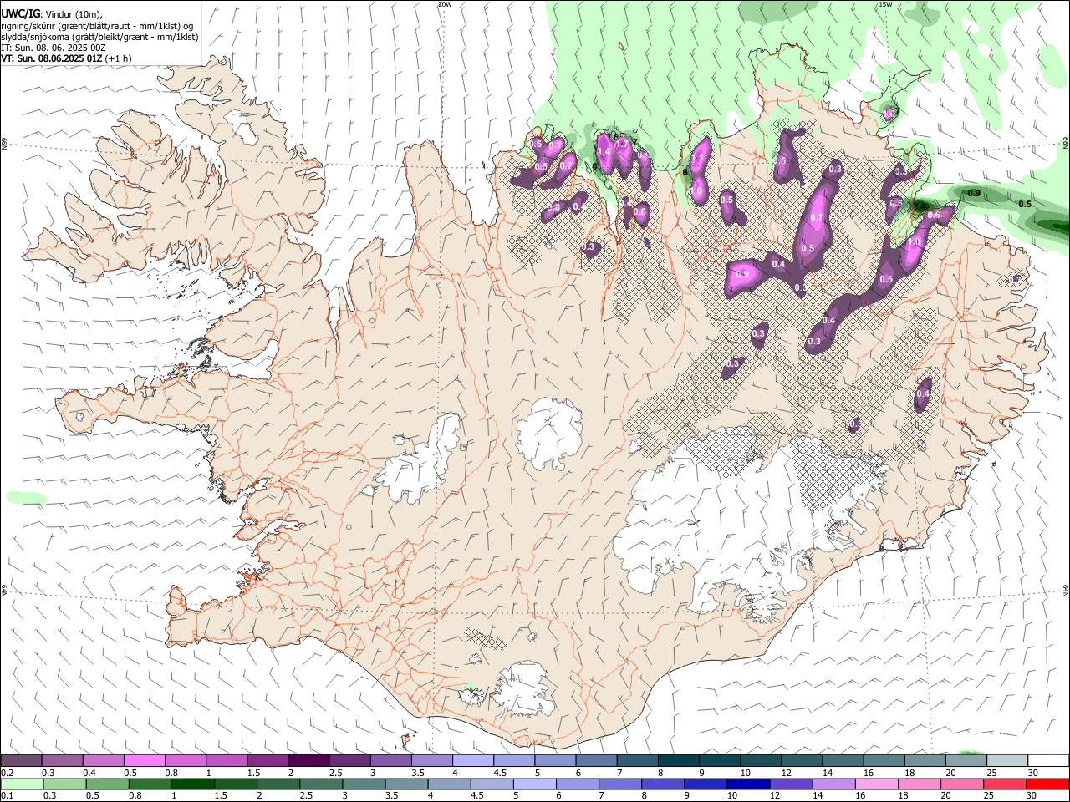This screenshot has height=802, width=1070.
Task: Click the darkest purple swatch right of the upper-row 2 label
Action: coord(308,760)
